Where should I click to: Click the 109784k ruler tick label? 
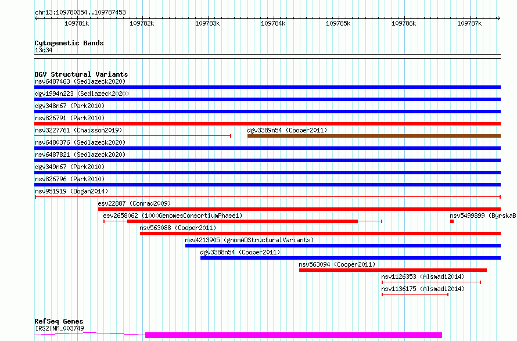pos(273,23)
